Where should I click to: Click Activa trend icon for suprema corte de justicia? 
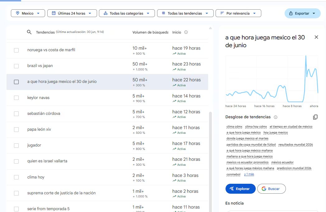point(174,196)
